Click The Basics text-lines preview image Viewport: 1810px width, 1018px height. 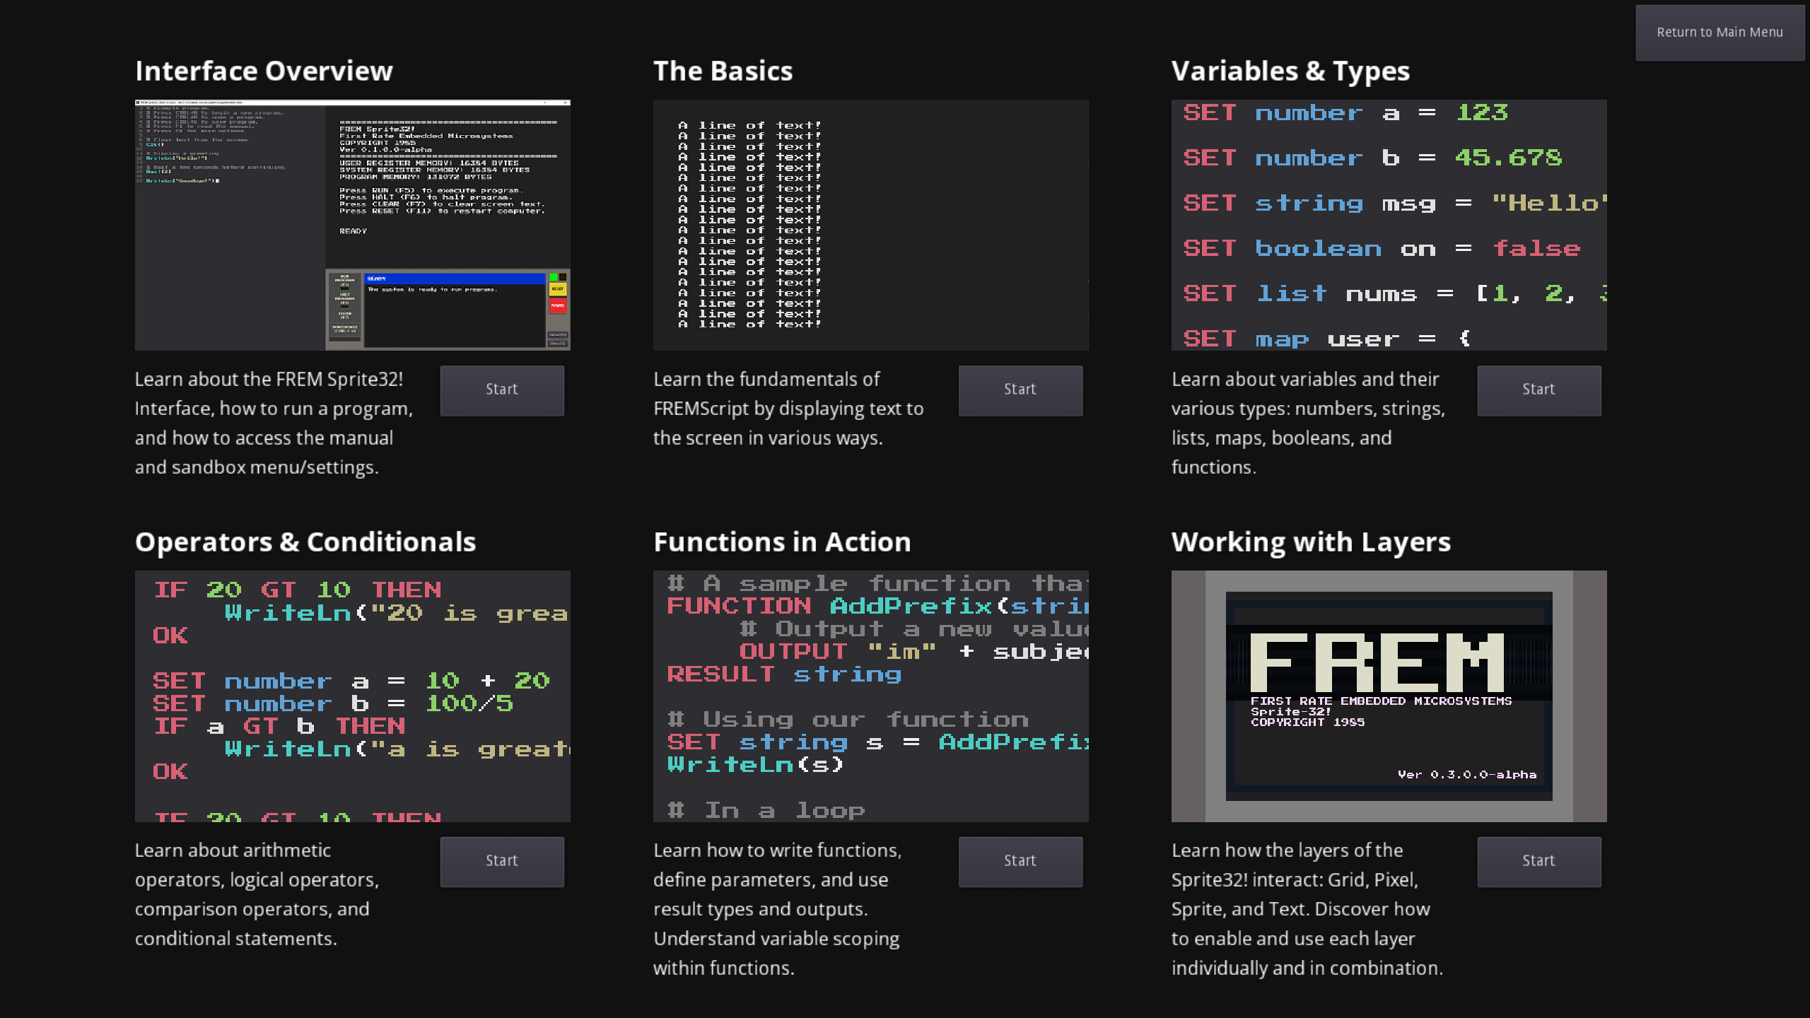click(870, 225)
